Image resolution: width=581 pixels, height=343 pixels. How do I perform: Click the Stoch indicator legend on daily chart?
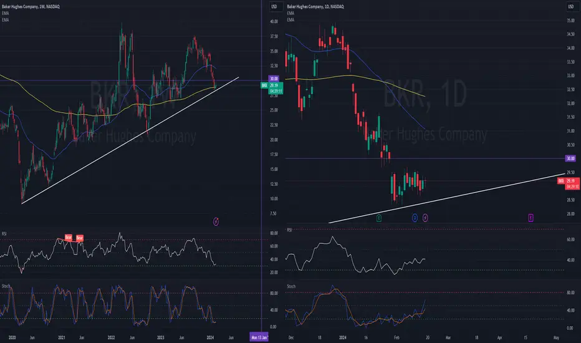click(x=291, y=286)
